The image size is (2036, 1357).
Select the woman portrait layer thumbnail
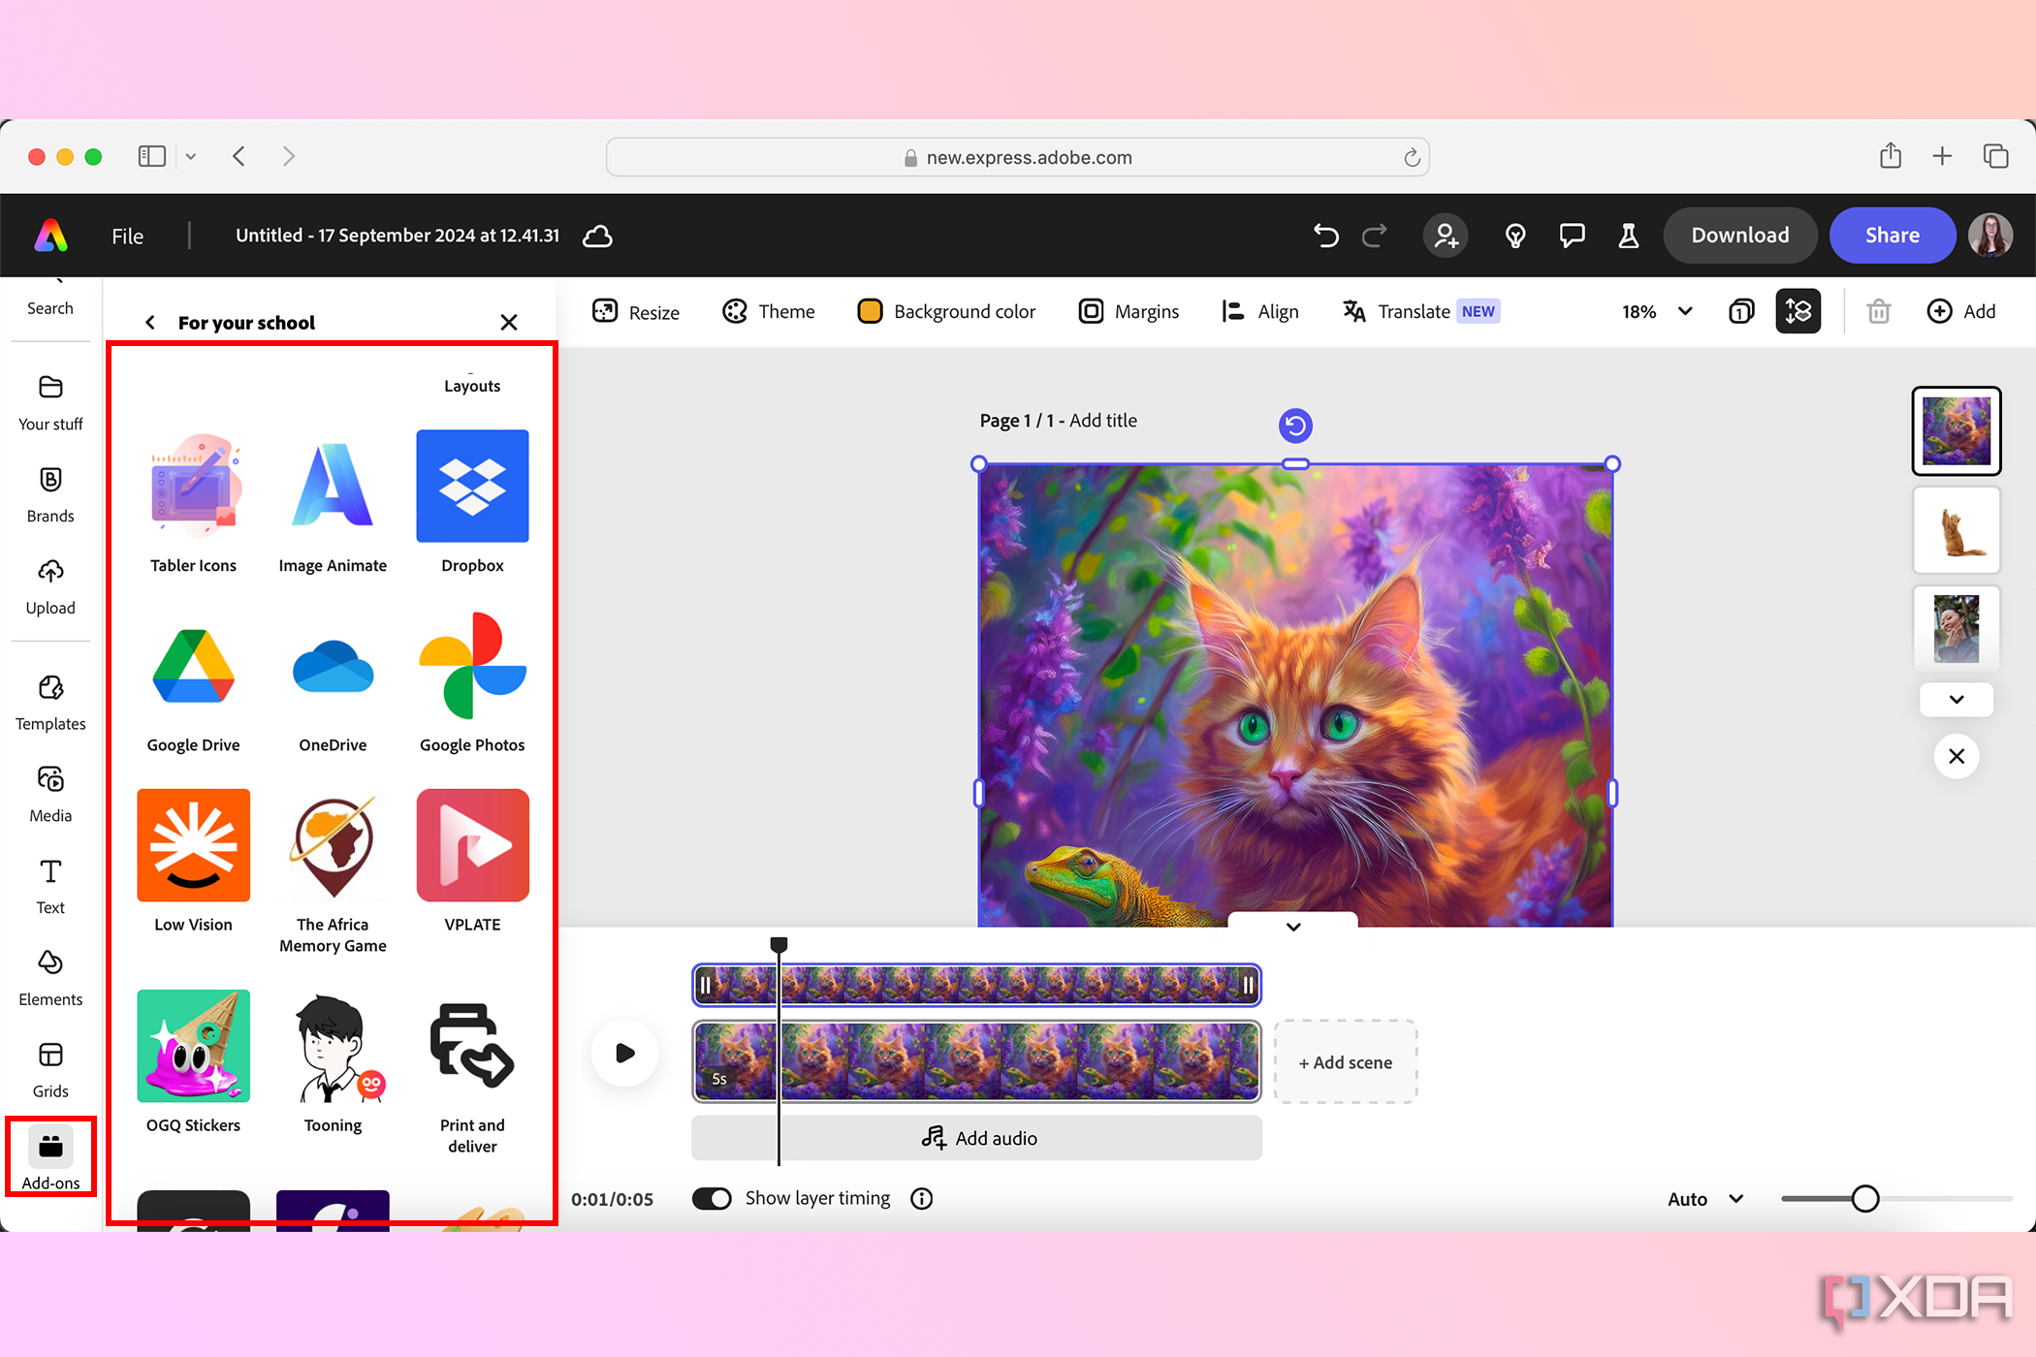point(1956,628)
